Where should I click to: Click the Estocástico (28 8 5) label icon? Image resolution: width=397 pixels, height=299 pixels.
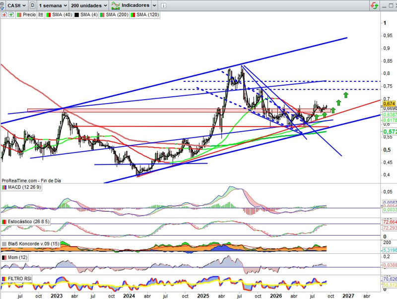pos(4,222)
